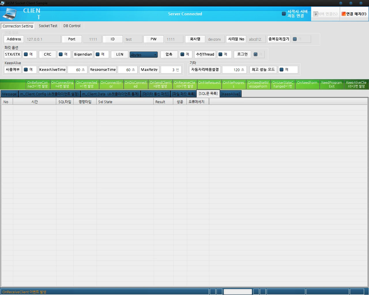The height and width of the screenshot is (295, 369).
Task: Click 서버 연결(S) button
Action: pyautogui.click(x=325, y=14)
